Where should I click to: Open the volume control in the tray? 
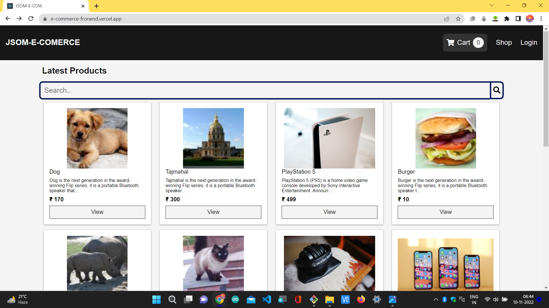pyautogui.click(x=496, y=299)
